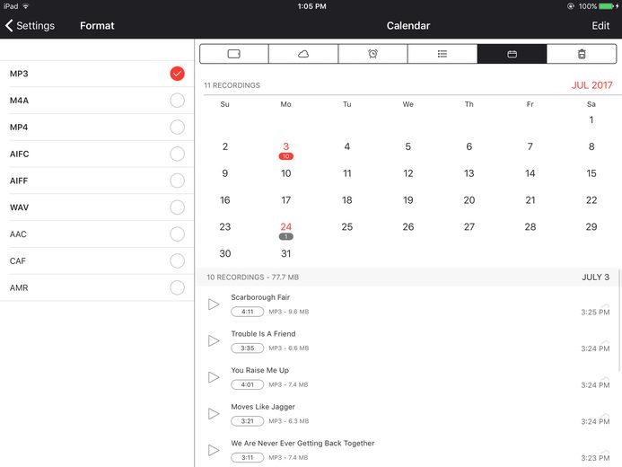
Task: Select July 9 on the calendar
Action: pos(225,173)
